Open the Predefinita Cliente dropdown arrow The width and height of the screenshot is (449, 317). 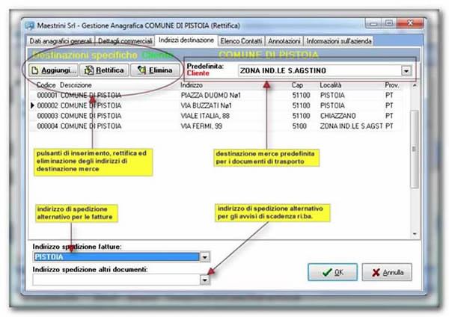(x=406, y=71)
